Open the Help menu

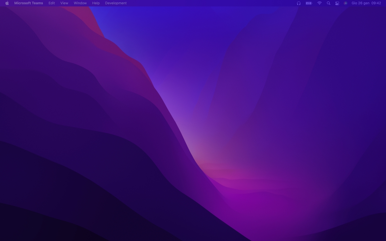coord(96,3)
